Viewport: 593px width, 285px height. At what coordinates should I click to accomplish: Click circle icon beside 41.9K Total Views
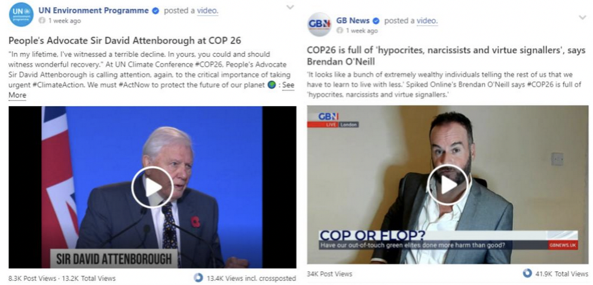(527, 273)
